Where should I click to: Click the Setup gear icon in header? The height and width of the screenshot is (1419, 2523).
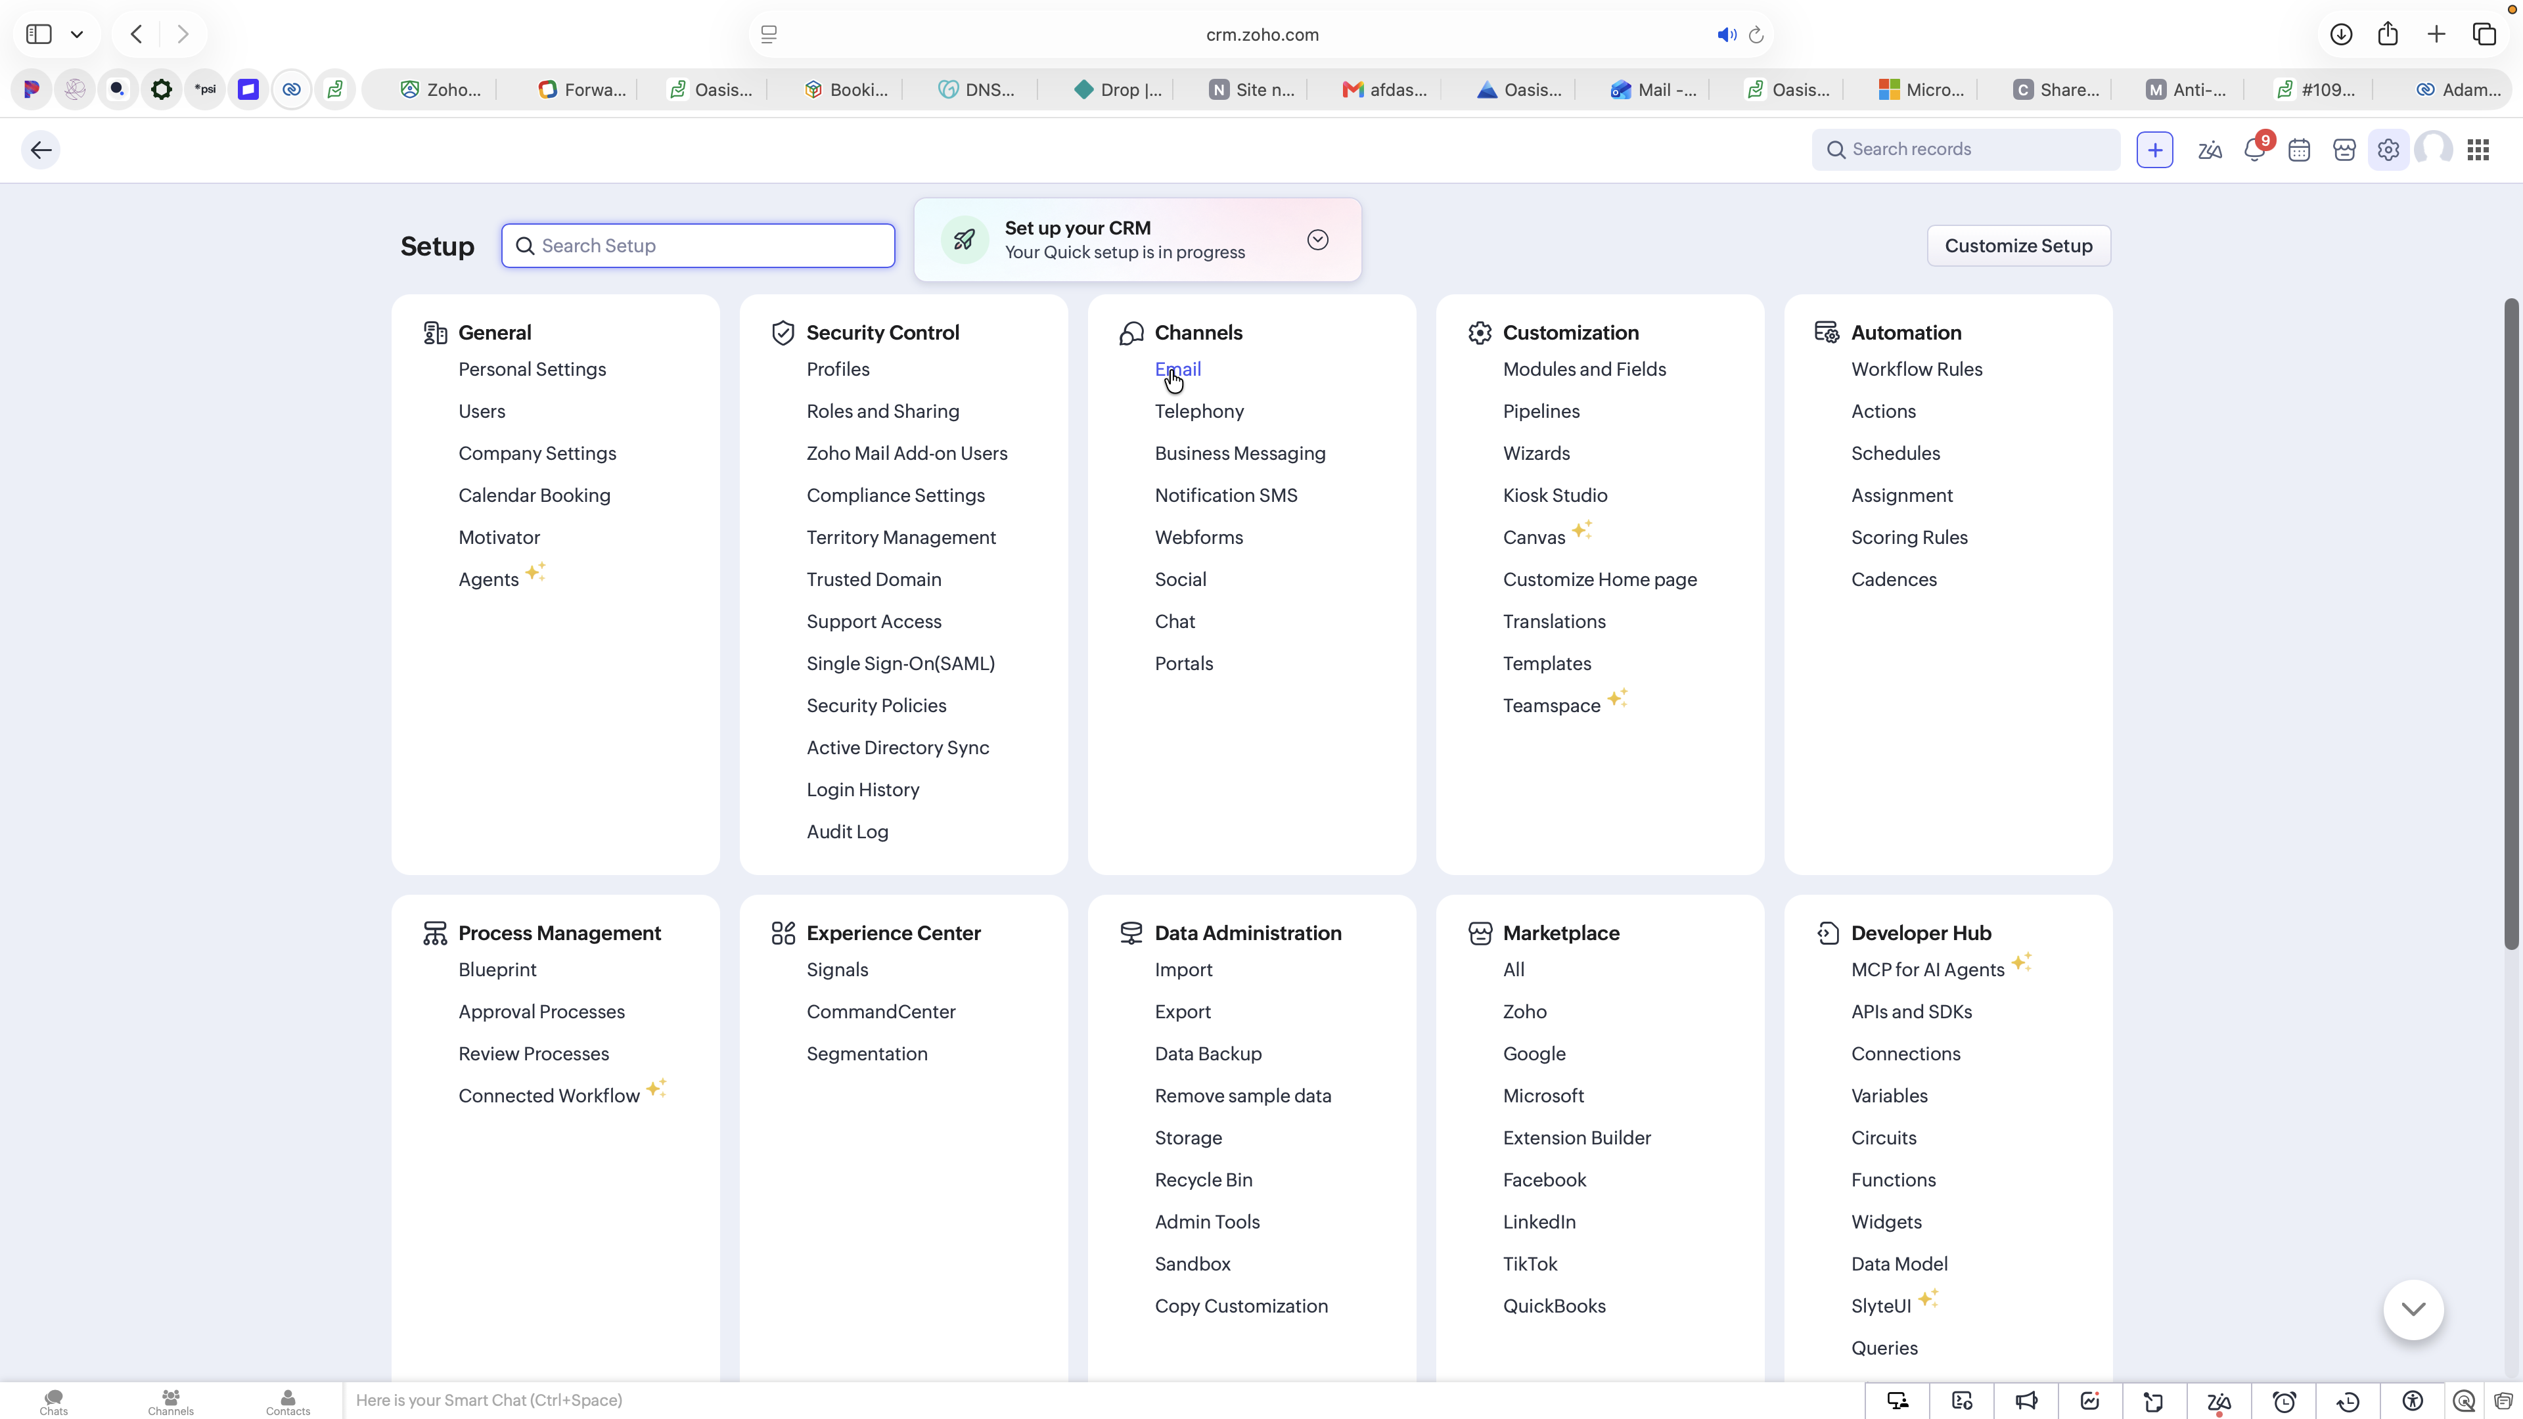pos(2389,150)
